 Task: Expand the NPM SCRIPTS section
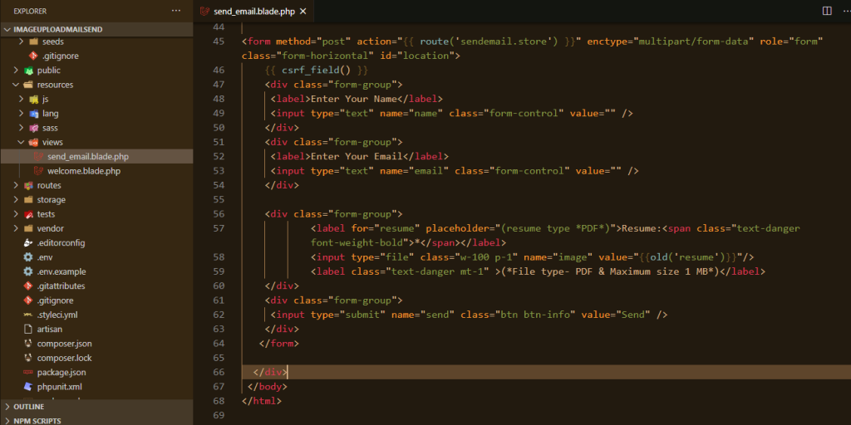pyautogui.click(x=7, y=421)
